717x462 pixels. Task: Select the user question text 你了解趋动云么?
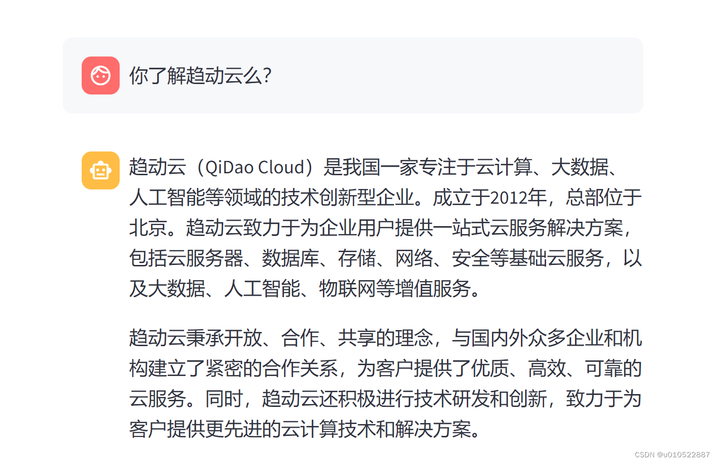click(200, 75)
